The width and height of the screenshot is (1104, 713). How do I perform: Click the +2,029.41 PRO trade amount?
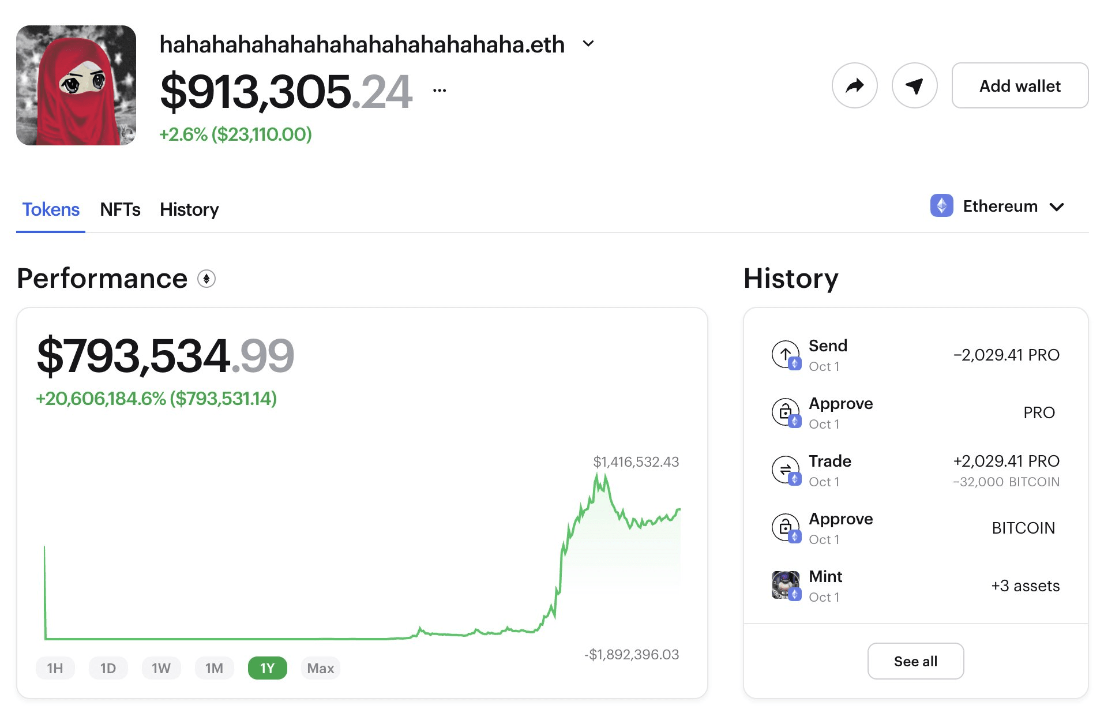click(1006, 461)
